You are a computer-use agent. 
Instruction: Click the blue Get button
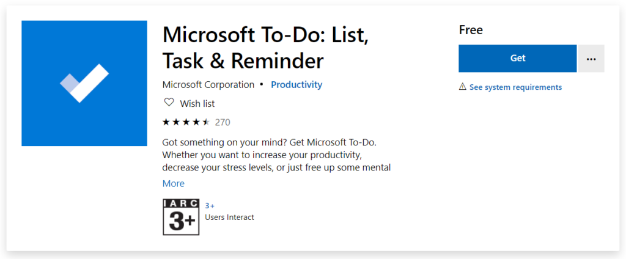point(517,58)
